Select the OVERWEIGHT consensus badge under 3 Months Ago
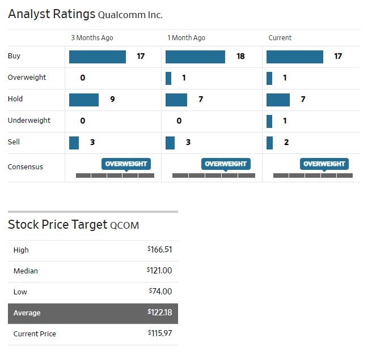Image resolution: width=372 pixels, height=355 pixels. pyautogui.click(x=126, y=164)
